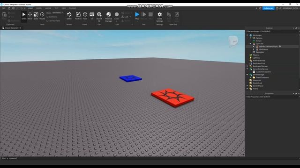Expand the Camera tree node
300x168 pixels.
tap(250, 38)
